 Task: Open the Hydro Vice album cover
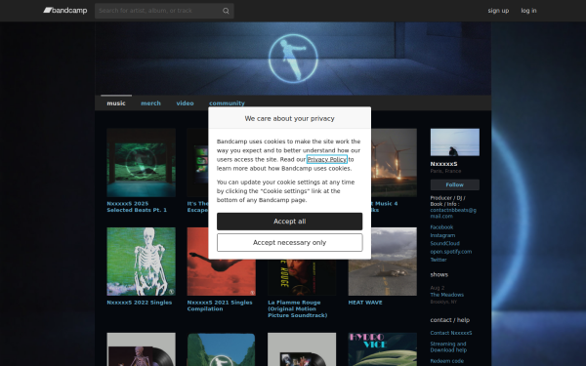(383, 349)
